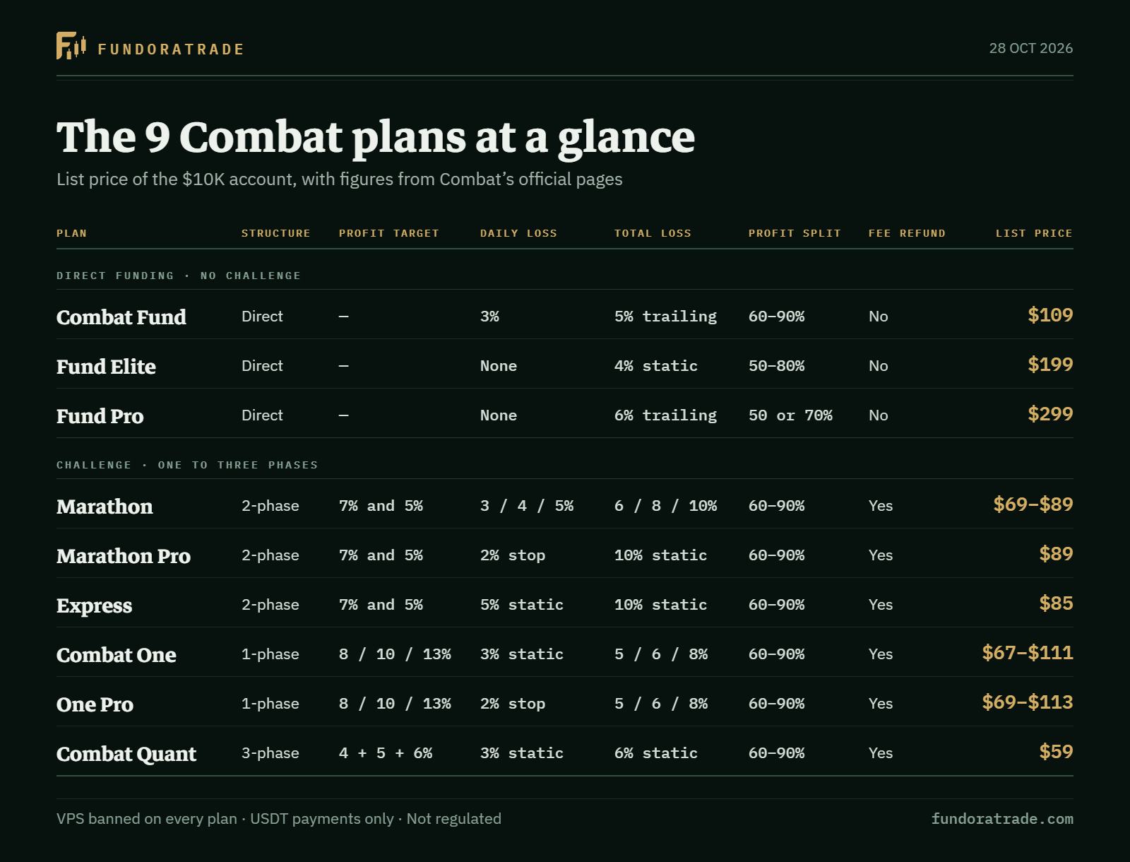Click the TOTAL LOSS column header
This screenshot has width=1130, height=862.
click(x=653, y=233)
